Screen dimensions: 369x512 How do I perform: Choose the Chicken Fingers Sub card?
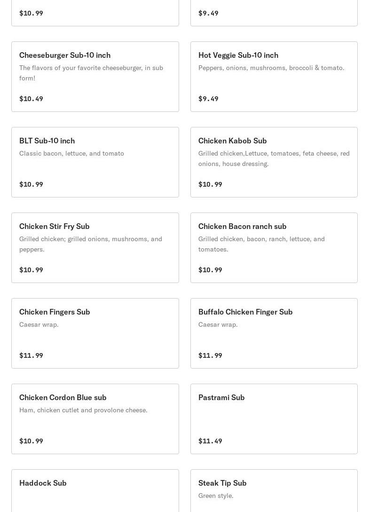(95, 333)
